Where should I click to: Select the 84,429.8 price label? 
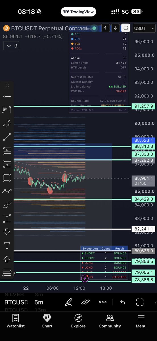coord(144,199)
